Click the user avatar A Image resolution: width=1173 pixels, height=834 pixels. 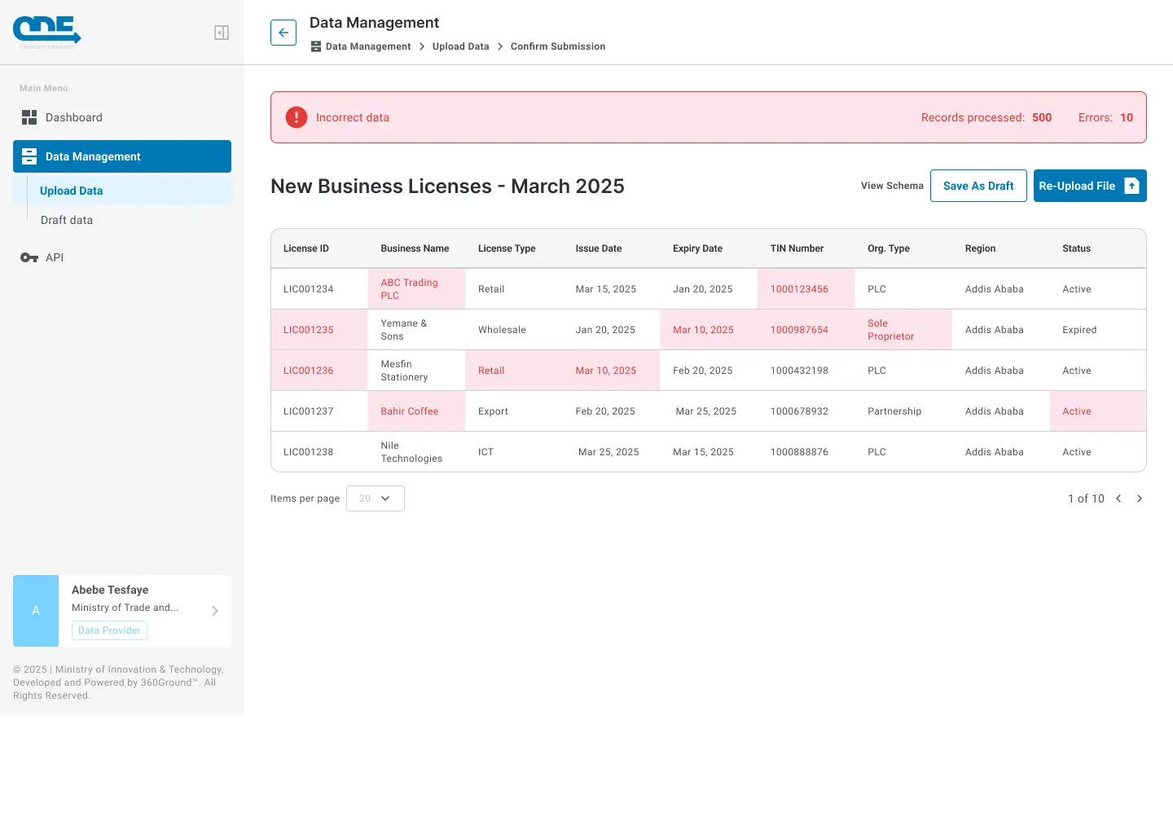pos(36,611)
